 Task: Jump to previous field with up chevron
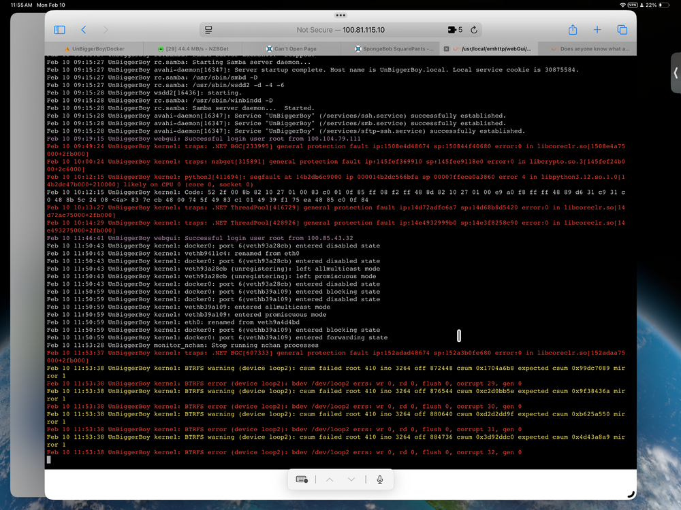(x=330, y=479)
